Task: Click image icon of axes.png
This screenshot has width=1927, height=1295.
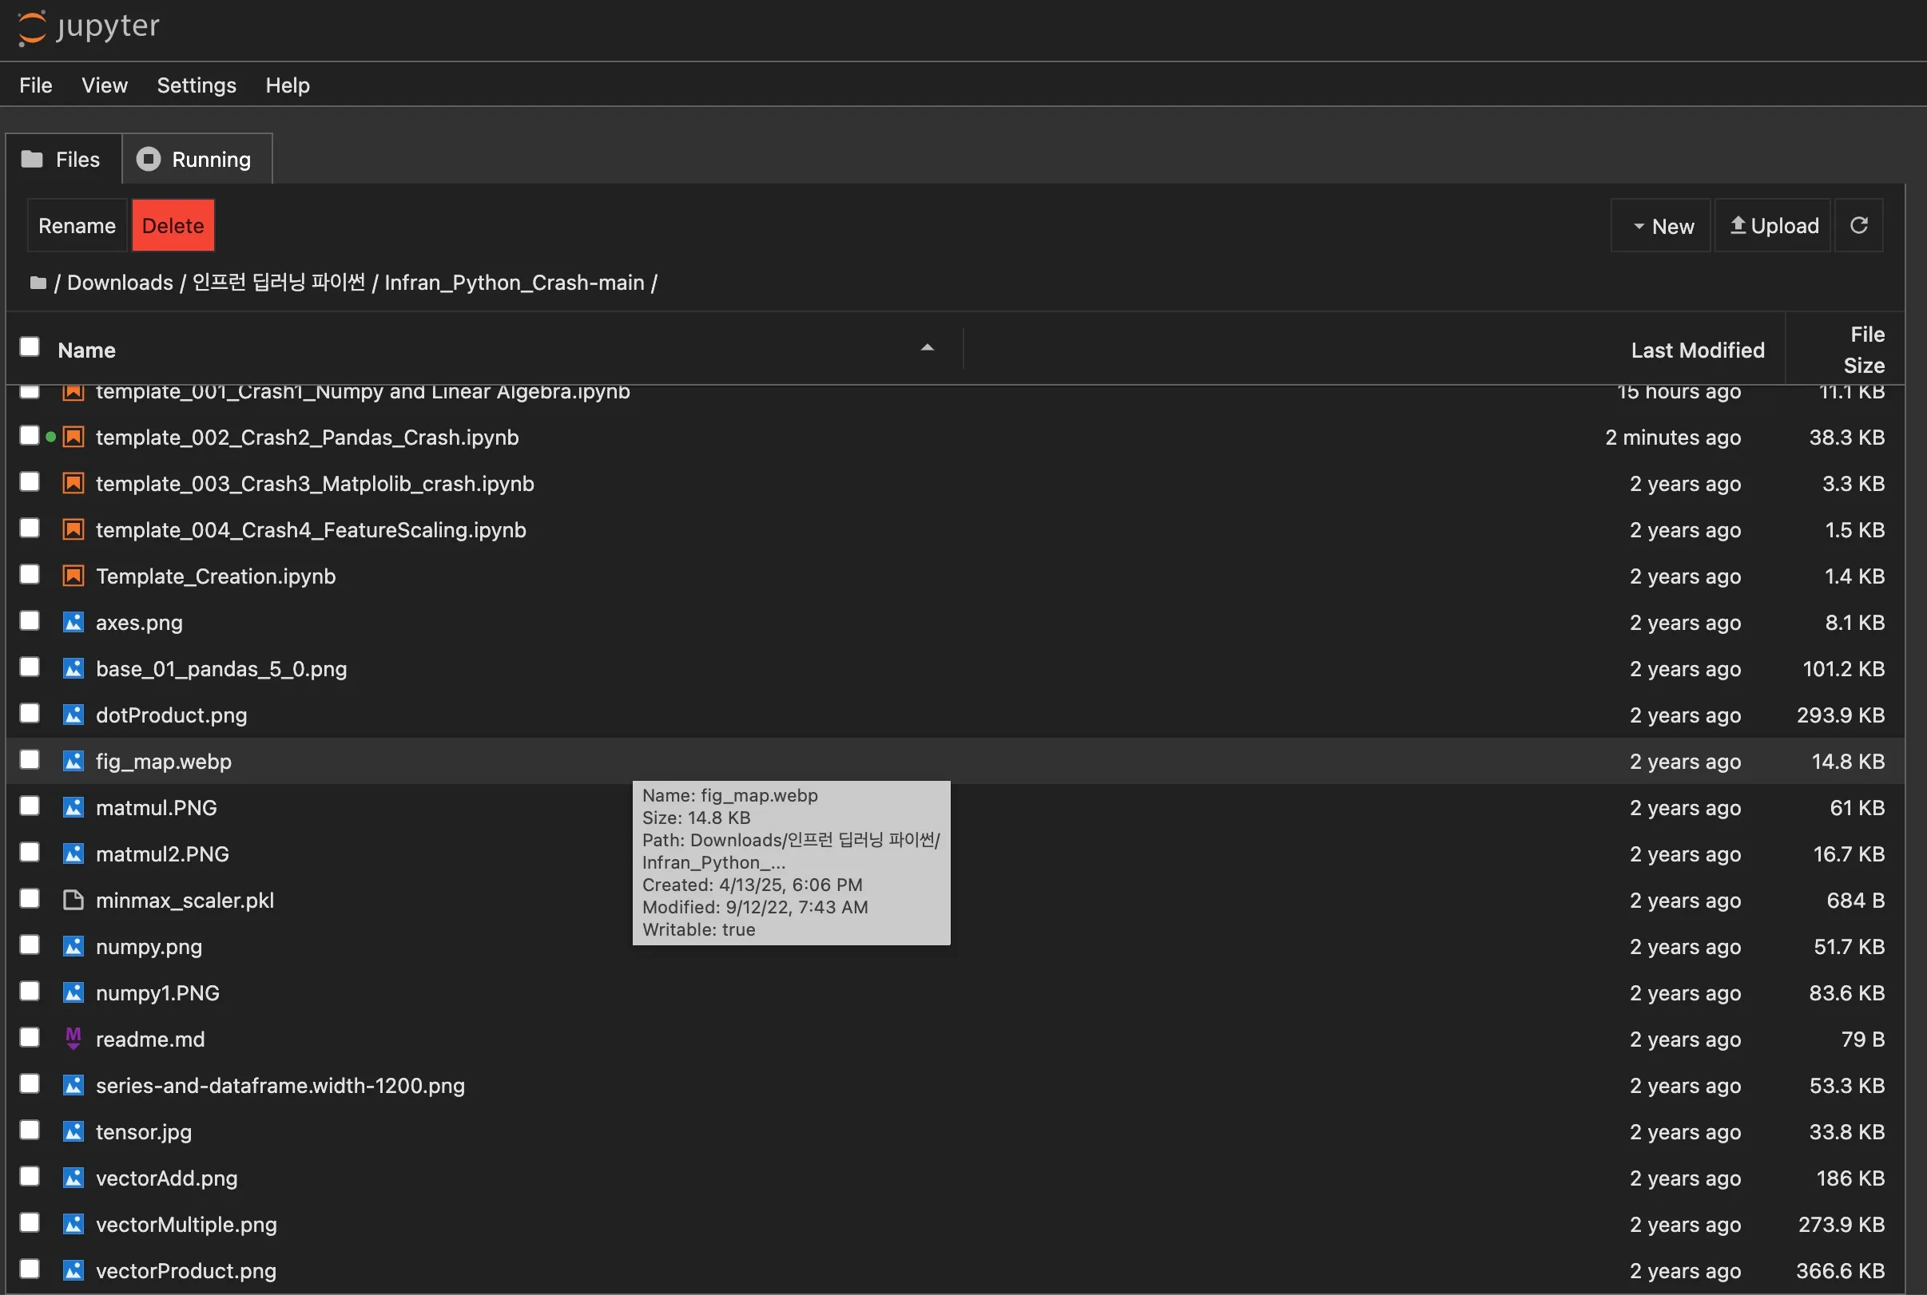Action: (x=74, y=622)
